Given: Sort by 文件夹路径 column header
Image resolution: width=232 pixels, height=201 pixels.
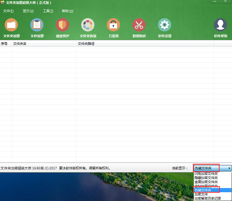Looking at the screenshot, I should coord(145,44).
